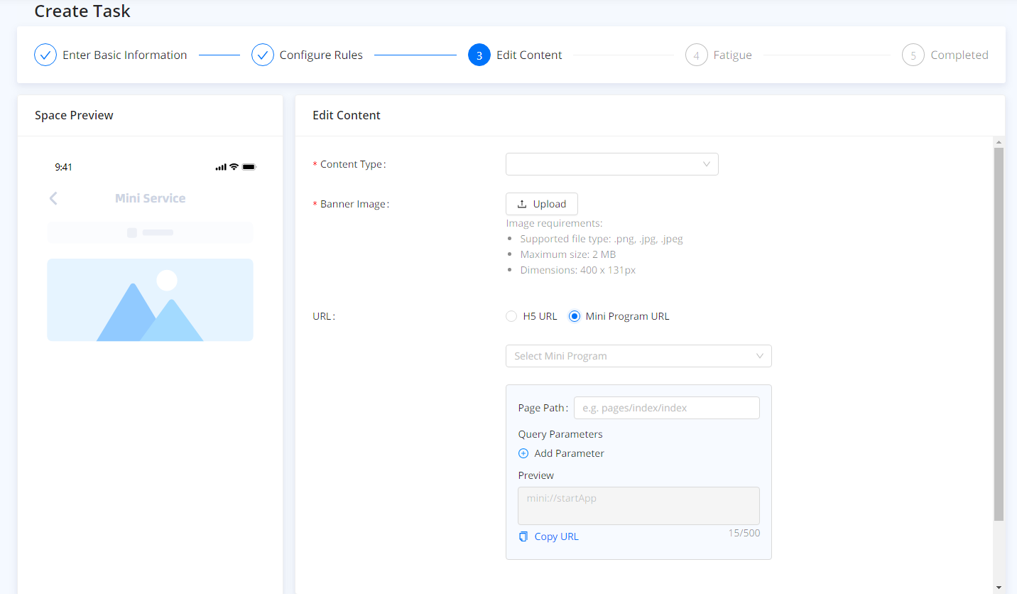1017x594 pixels.
Task: Click Add Parameter under Query Parameters
Action: coord(569,453)
